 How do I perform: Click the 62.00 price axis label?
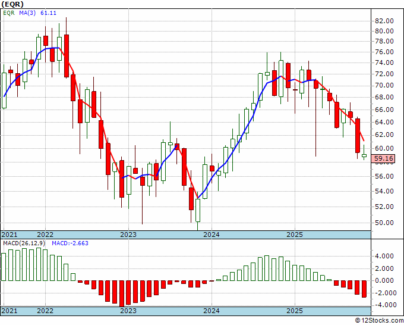(x=384, y=135)
